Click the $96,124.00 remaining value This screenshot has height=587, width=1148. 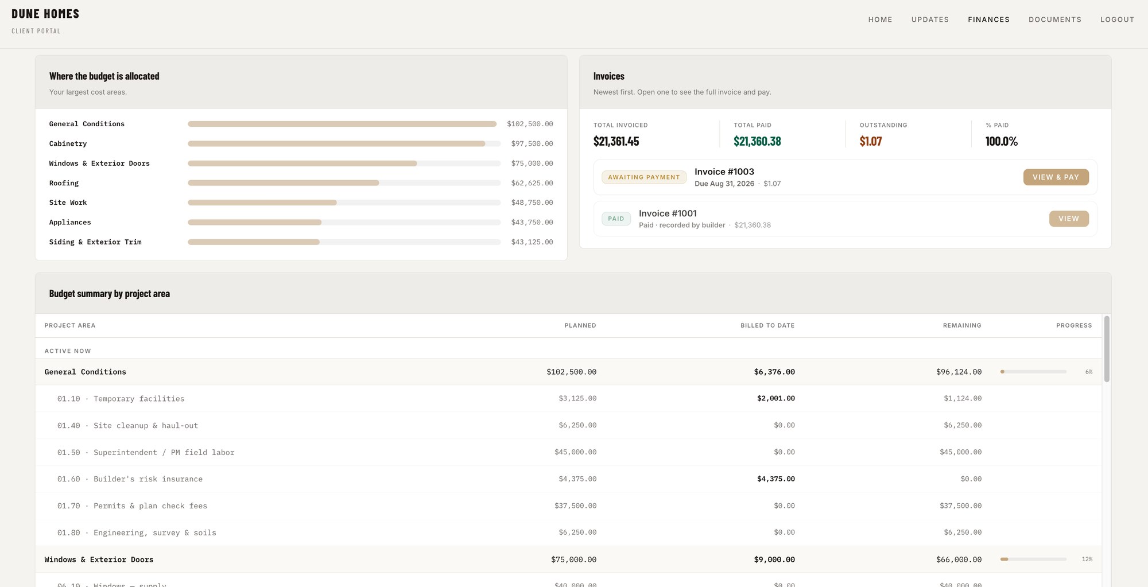[x=959, y=372]
